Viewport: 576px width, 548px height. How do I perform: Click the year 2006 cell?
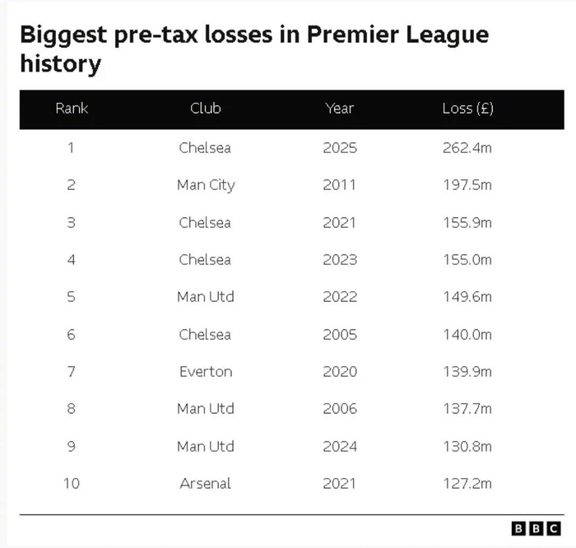[339, 409]
